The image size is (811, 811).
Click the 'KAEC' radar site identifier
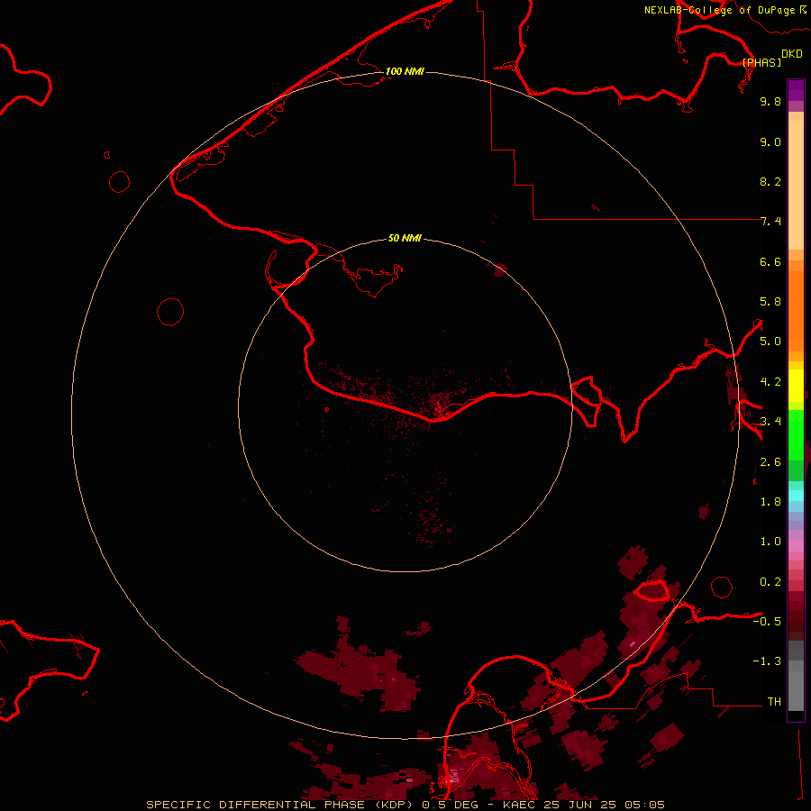[519, 805]
